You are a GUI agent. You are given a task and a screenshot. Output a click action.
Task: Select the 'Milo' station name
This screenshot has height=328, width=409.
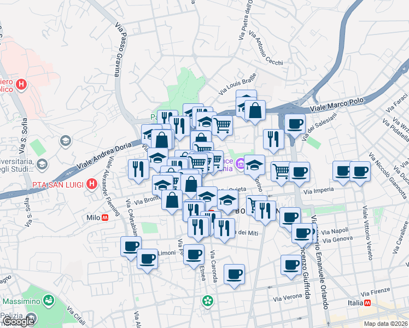(x=94, y=218)
